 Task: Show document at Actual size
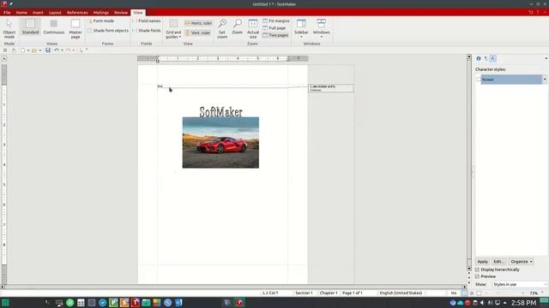click(253, 28)
